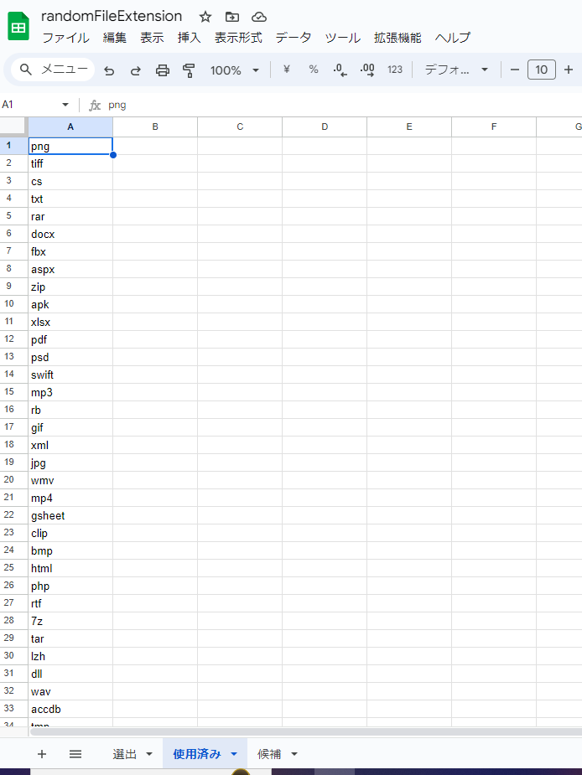Select the cell containing psd

click(x=70, y=357)
